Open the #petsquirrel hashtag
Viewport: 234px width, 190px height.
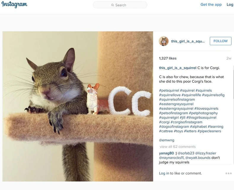pos(169,90)
